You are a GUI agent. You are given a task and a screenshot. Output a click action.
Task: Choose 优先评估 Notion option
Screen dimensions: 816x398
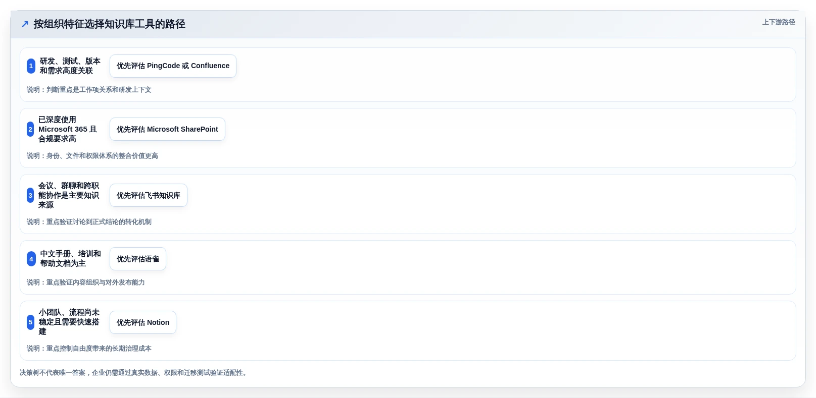coord(143,322)
